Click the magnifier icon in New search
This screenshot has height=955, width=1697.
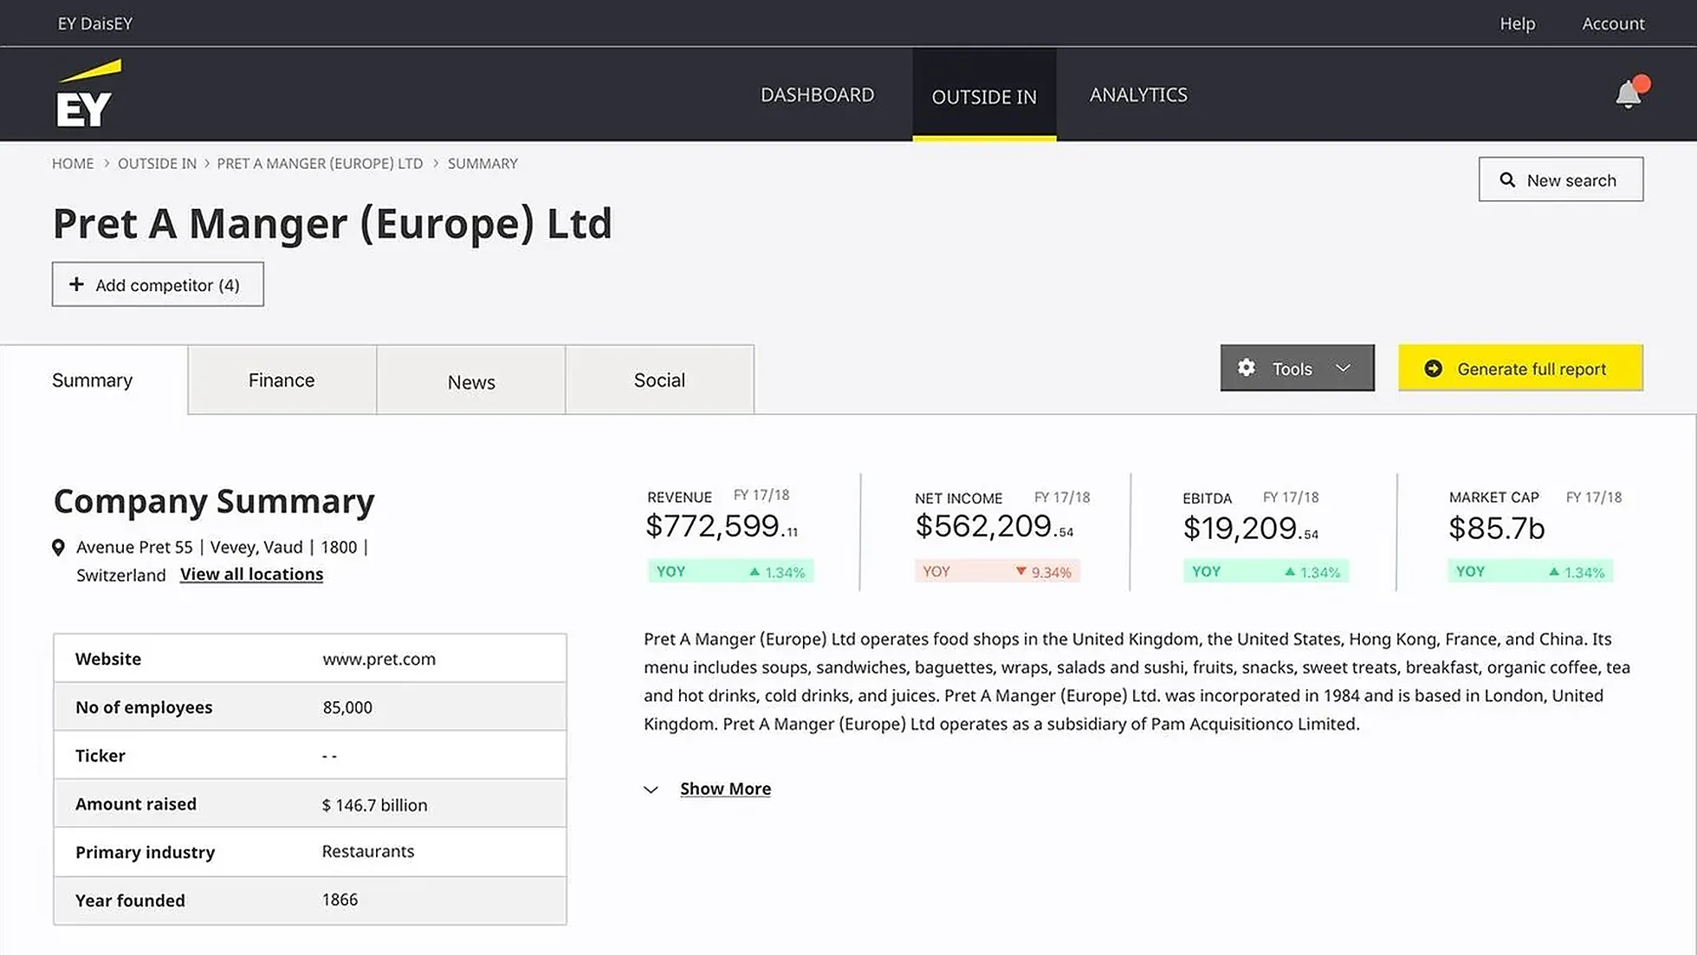pos(1507,179)
